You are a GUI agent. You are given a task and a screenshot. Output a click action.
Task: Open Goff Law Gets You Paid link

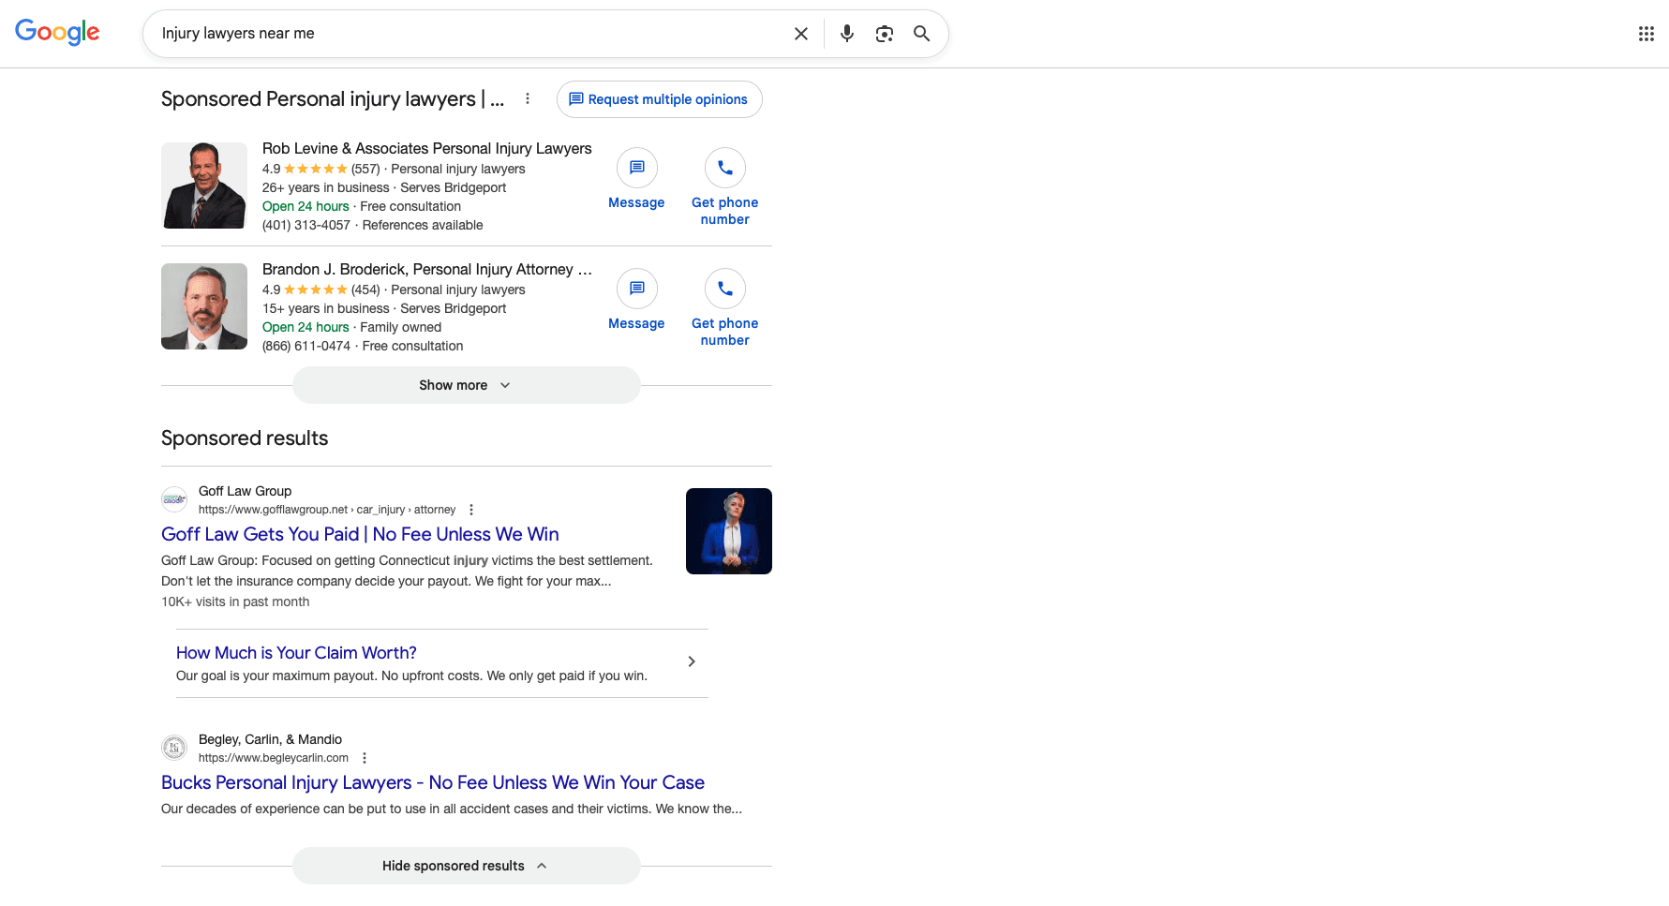coord(360,534)
